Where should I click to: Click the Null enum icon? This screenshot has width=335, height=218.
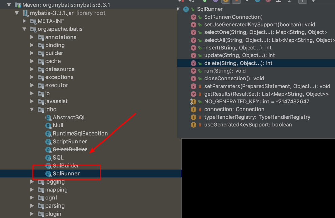(48, 126)
